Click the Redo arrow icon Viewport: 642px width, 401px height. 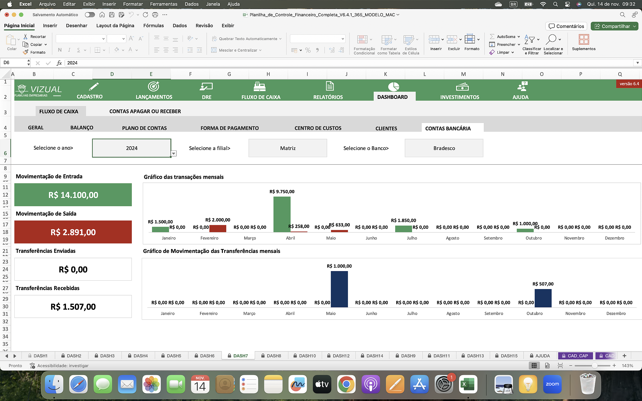(x=145, y=15)
